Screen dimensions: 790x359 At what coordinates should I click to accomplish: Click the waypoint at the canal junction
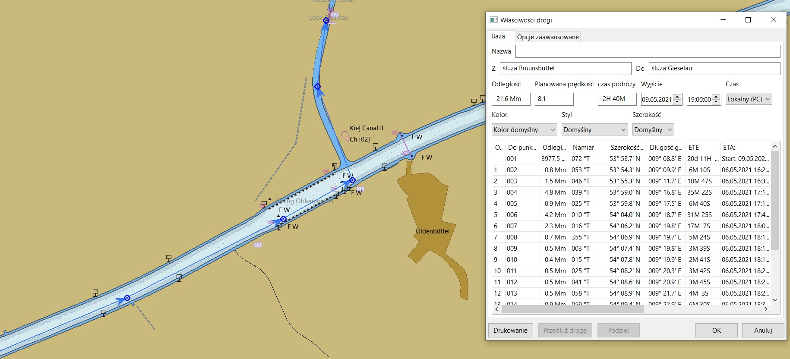352,180
